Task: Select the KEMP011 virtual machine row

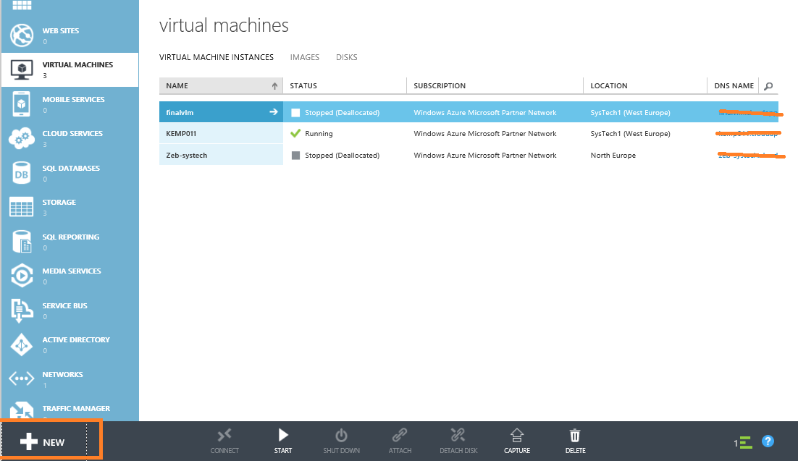Action: [469, 133]
